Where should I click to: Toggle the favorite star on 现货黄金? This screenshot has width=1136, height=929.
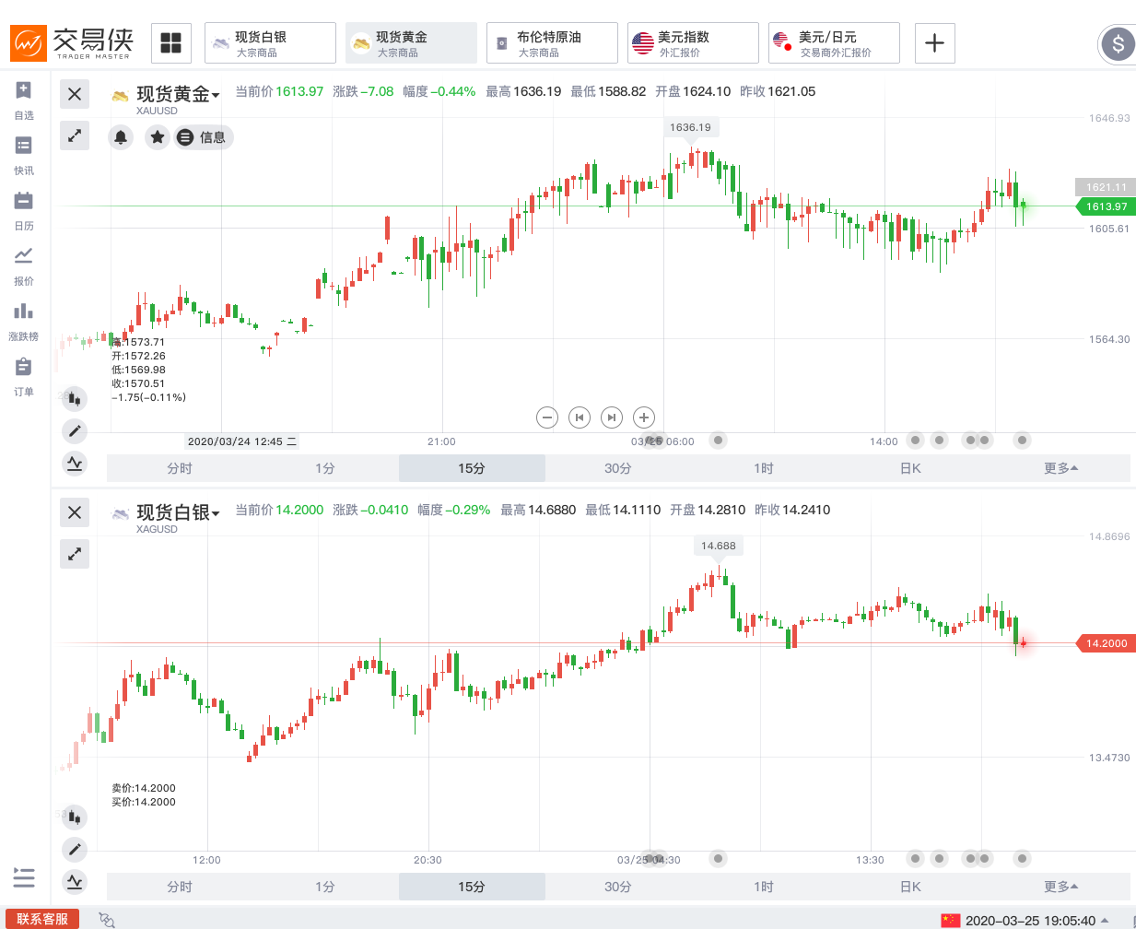click(157, 137)
